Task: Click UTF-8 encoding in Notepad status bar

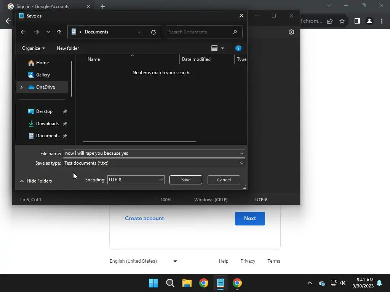Action: (261, 200)
